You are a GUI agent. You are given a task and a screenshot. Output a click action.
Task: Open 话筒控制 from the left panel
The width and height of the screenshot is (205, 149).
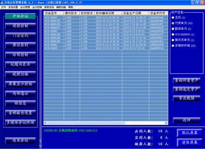[20, 55]
